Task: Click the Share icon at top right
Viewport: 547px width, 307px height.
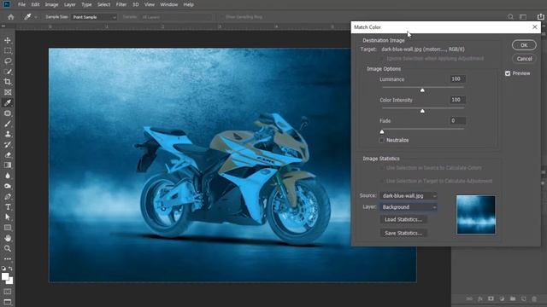Action: coord(540,16)
